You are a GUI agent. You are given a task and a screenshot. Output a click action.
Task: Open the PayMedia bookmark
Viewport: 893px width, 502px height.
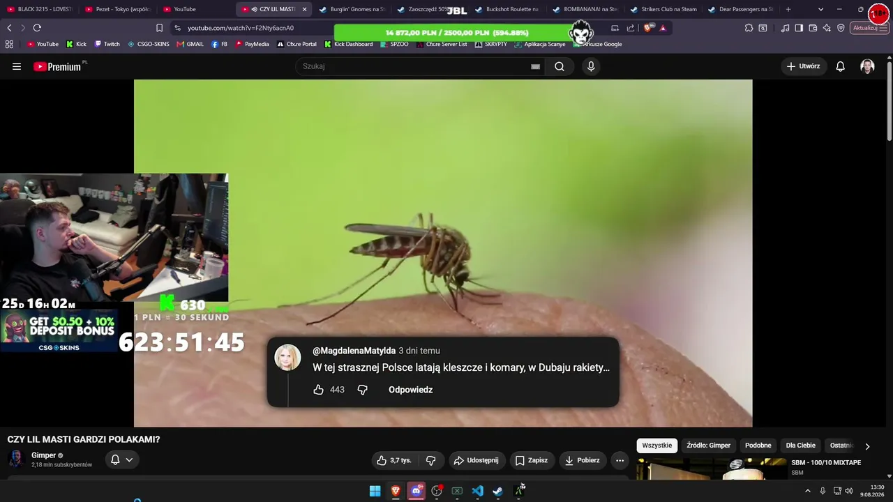click(x=251, y=44)
